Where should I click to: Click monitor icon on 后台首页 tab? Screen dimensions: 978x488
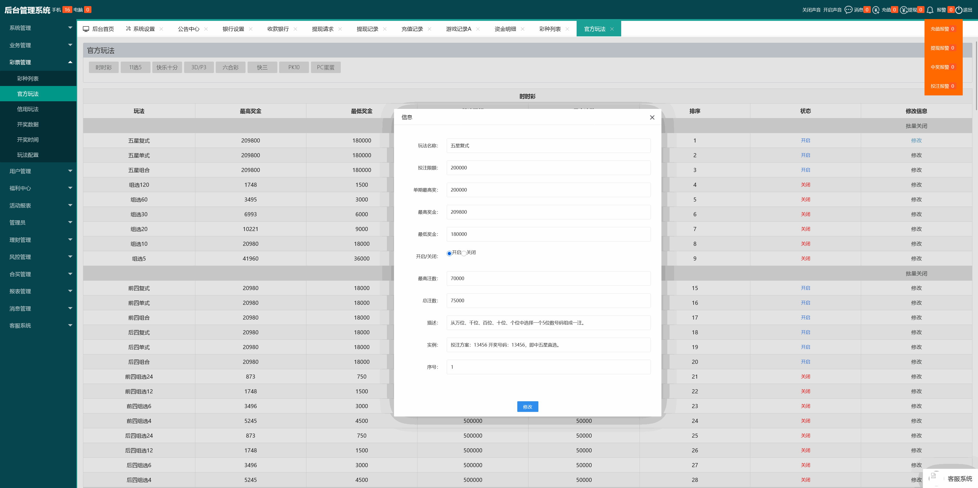86,29
